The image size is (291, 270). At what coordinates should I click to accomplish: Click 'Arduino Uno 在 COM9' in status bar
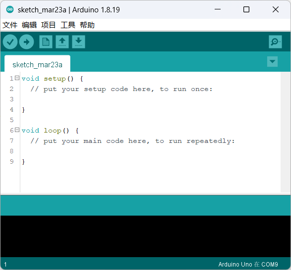coord(248,264)
